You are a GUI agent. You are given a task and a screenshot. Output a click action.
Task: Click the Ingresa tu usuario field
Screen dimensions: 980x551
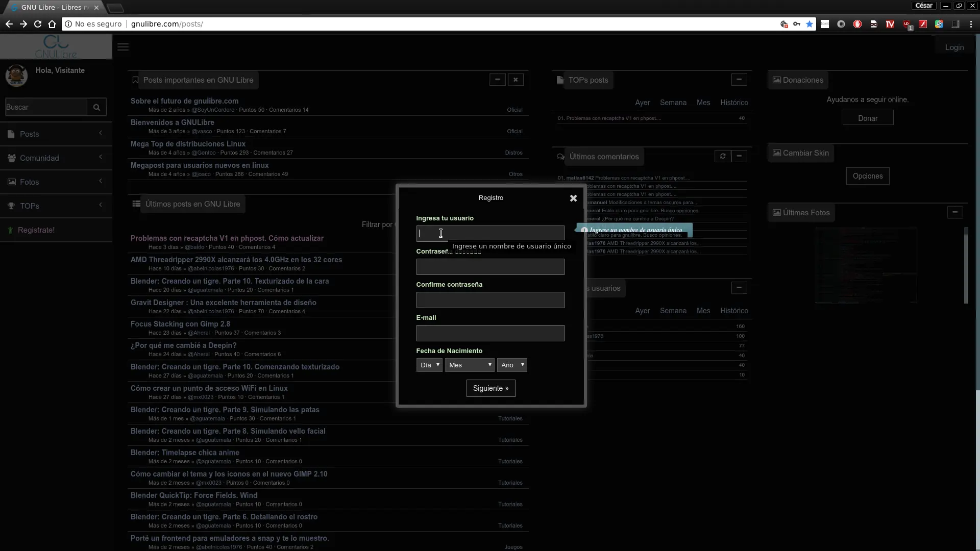point(490,233)
